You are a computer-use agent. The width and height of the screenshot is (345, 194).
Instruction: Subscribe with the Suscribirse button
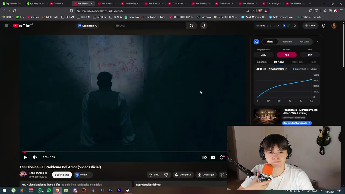point(62,175)
